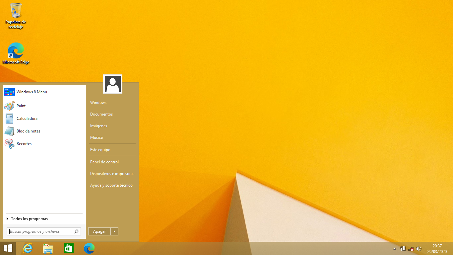Show hidden tray icons with the arrow
Screen dimensions: 453x255
tap(395, 248)
